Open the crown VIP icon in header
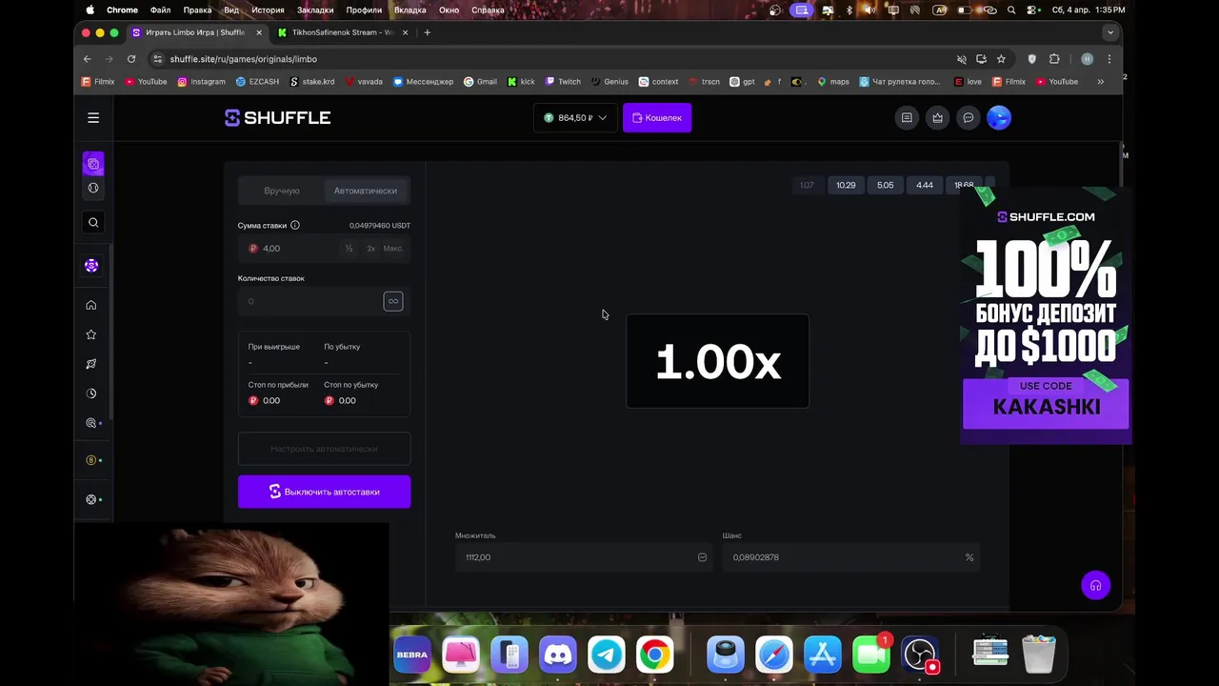Viewport: 1219px width, 686px height. 937,118
